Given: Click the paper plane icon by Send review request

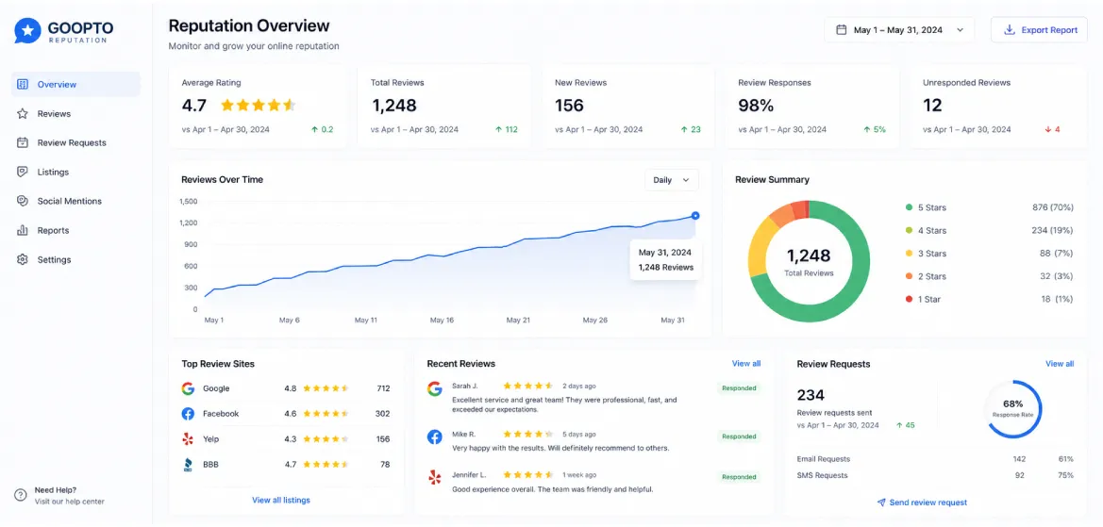Looking at the screenshot, I should [880, 502].
